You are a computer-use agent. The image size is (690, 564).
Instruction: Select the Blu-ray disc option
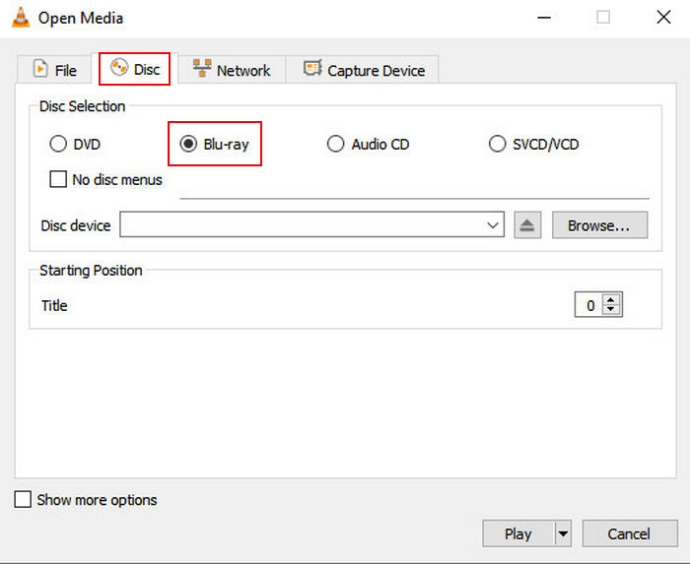(x=188, y=145)
